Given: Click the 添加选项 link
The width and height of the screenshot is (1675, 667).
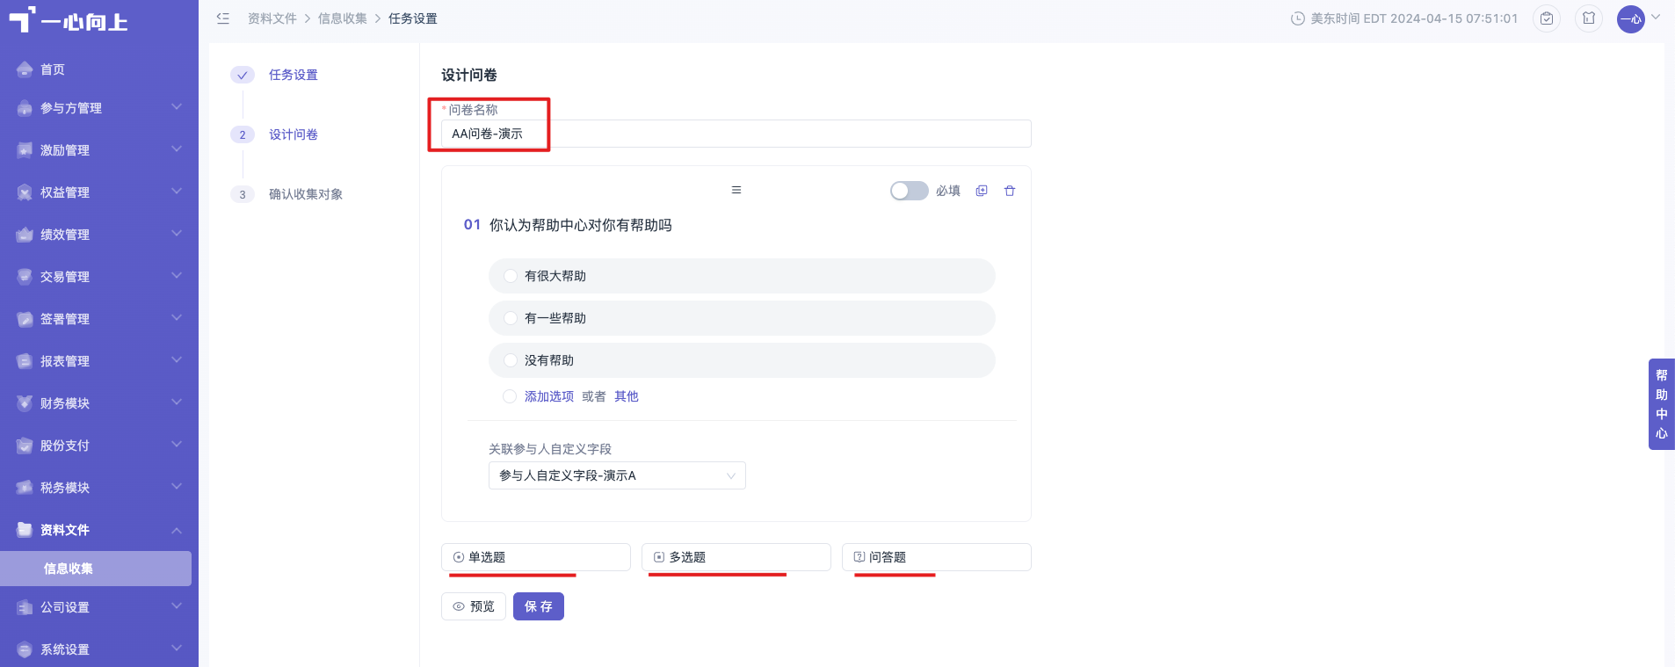Looking at the screenshot, I should click(x=549, y=396).
